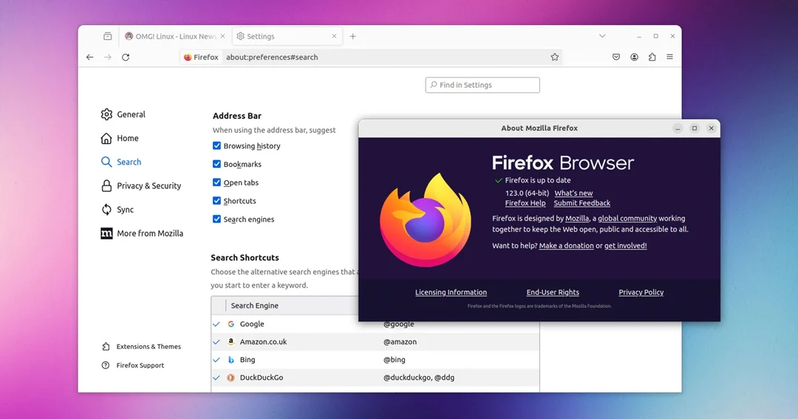Select the Search settings category
The width and height of the screenshot is (798, 419).
pos(121,162)
